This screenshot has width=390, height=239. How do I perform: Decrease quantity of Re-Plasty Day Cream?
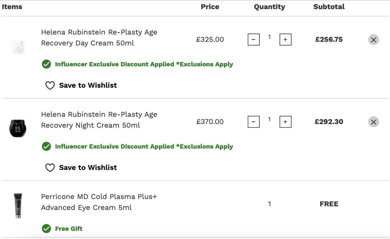click(253, 40)
